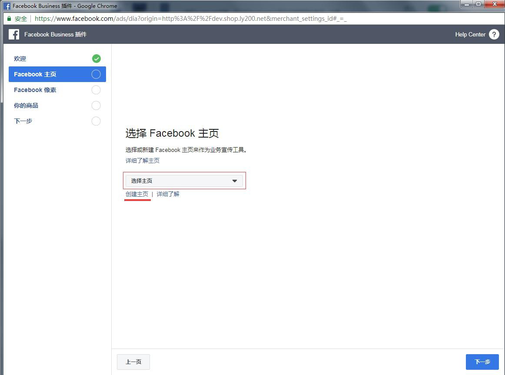Click status circle beside 你的商品
505x375 pixels.
coord(96,105)
